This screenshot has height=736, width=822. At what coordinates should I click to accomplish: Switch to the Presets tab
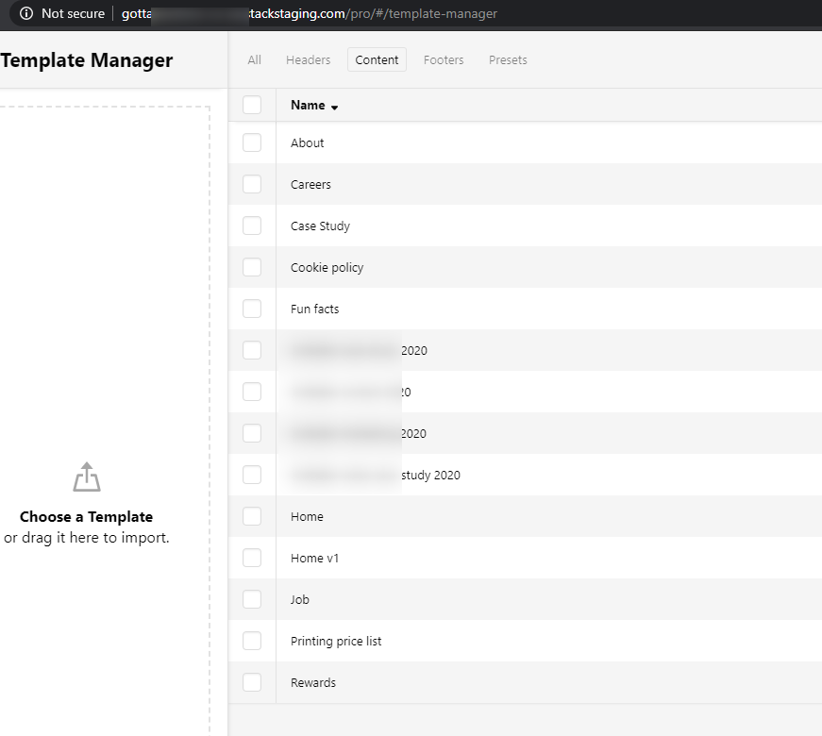(508, 59)
